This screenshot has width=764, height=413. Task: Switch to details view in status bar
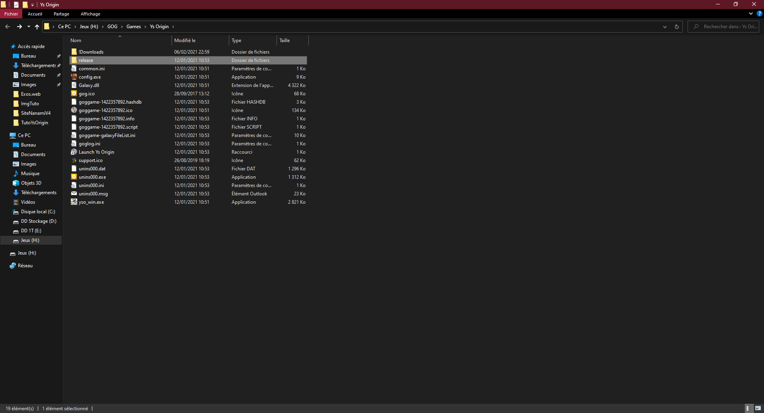click(748, 408)
